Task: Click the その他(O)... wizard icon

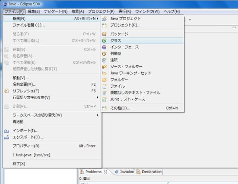Action: pyautogui.click(x=104, y=108)
